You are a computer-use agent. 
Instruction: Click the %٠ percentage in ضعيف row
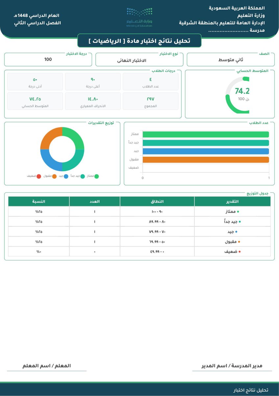39,252
